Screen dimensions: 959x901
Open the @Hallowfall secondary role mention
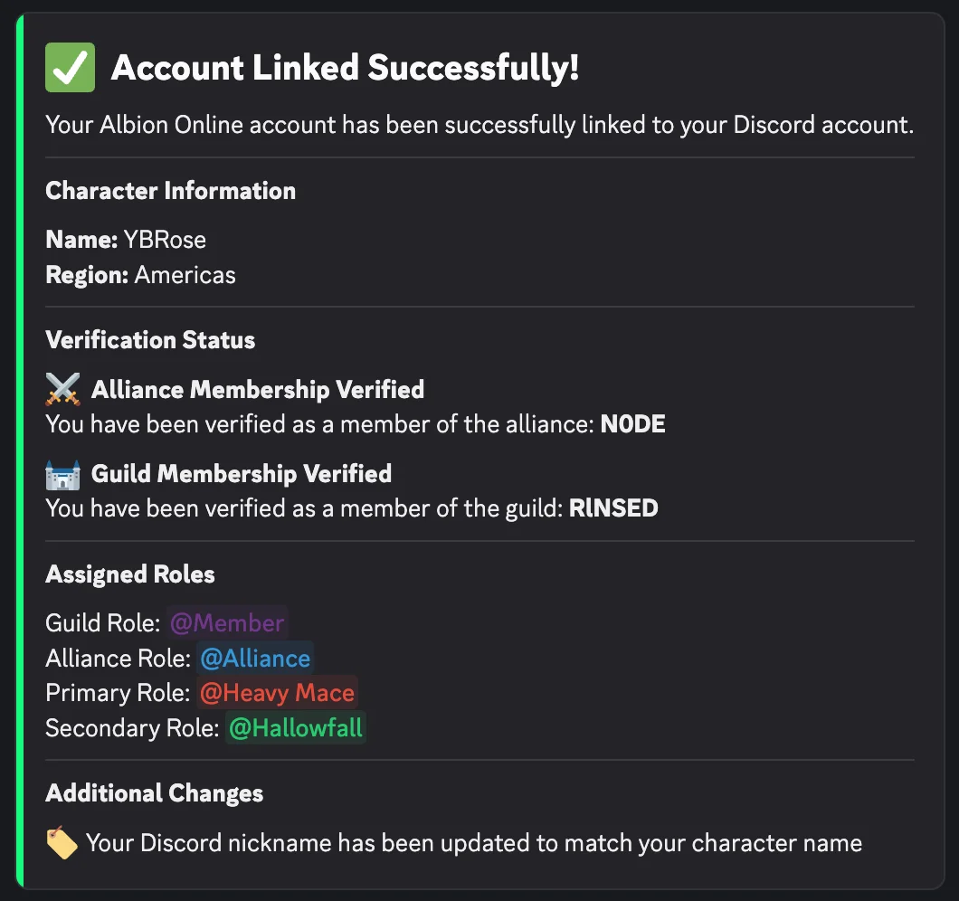tap(295, 727)
